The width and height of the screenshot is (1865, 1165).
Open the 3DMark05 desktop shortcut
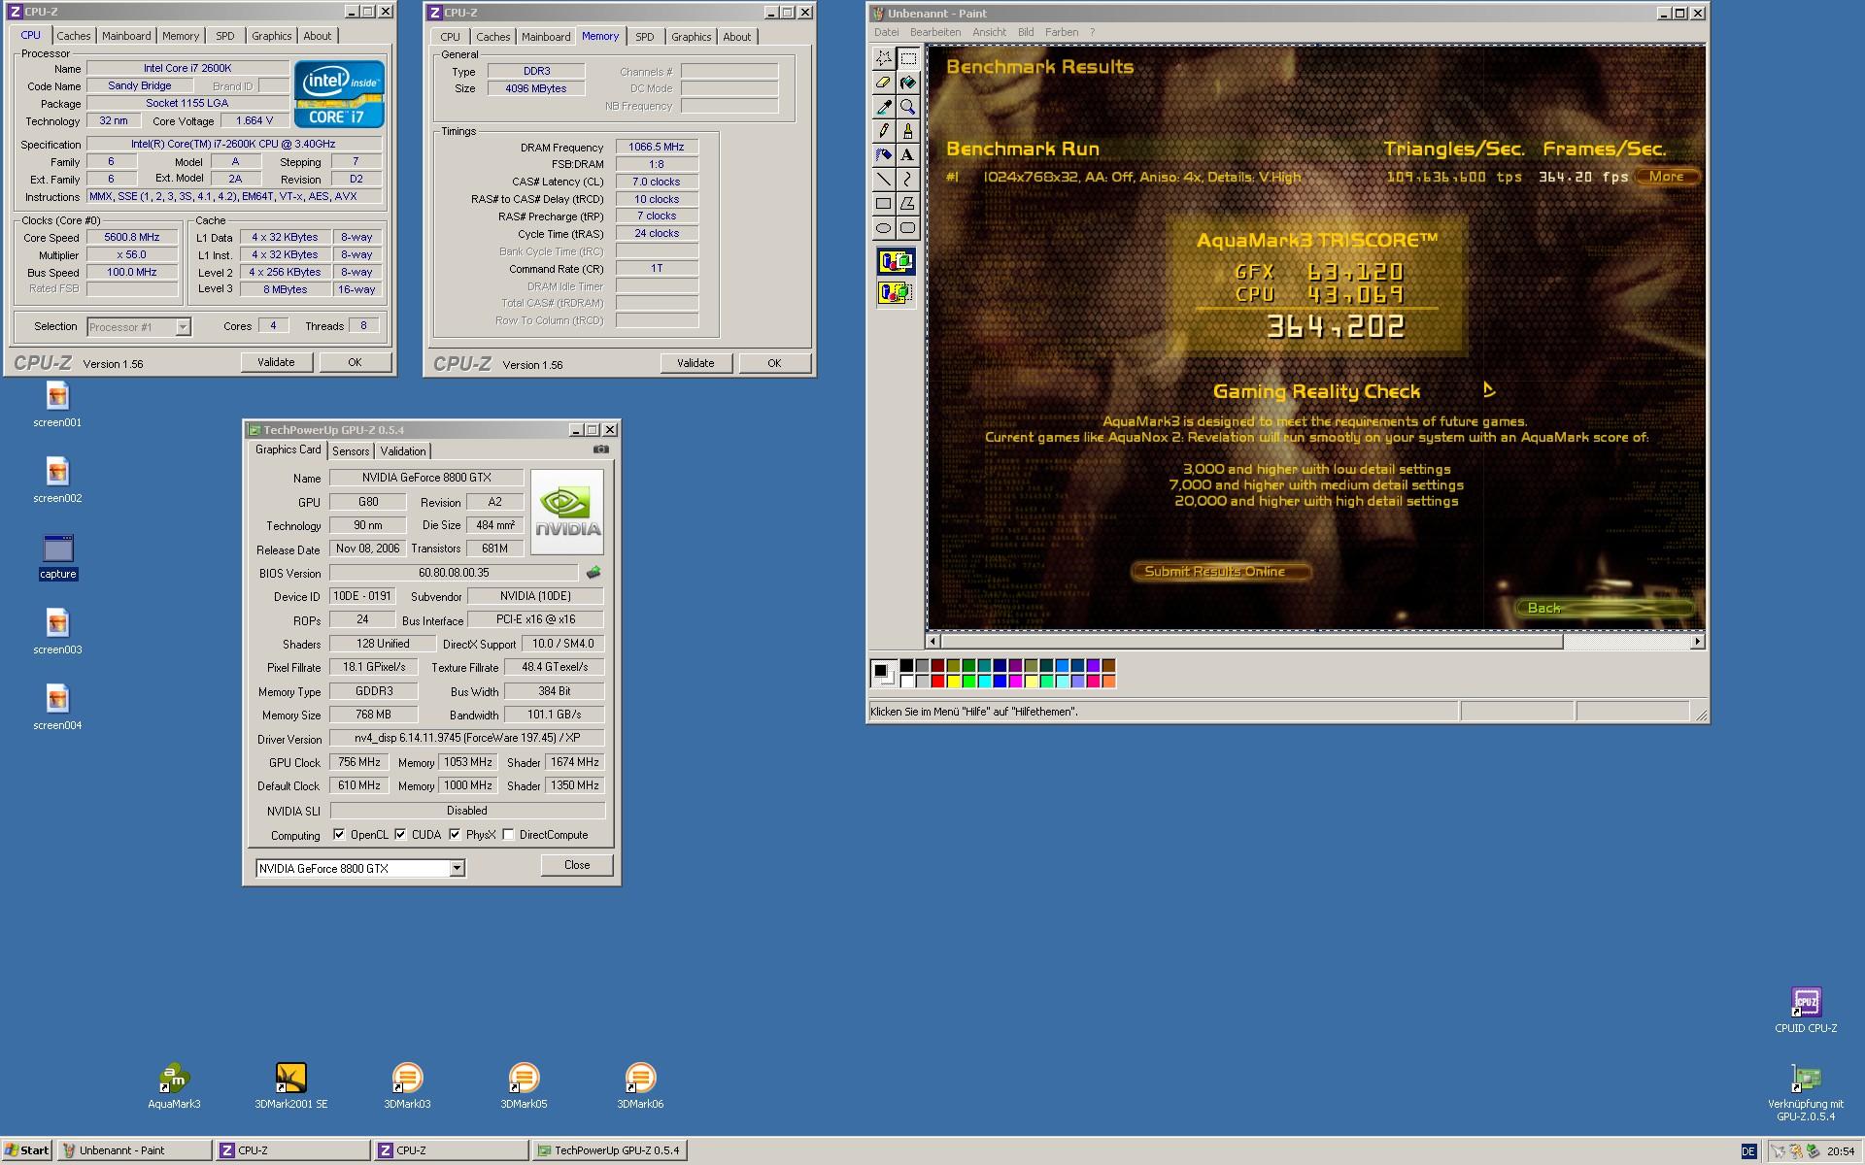(524, 1085)
